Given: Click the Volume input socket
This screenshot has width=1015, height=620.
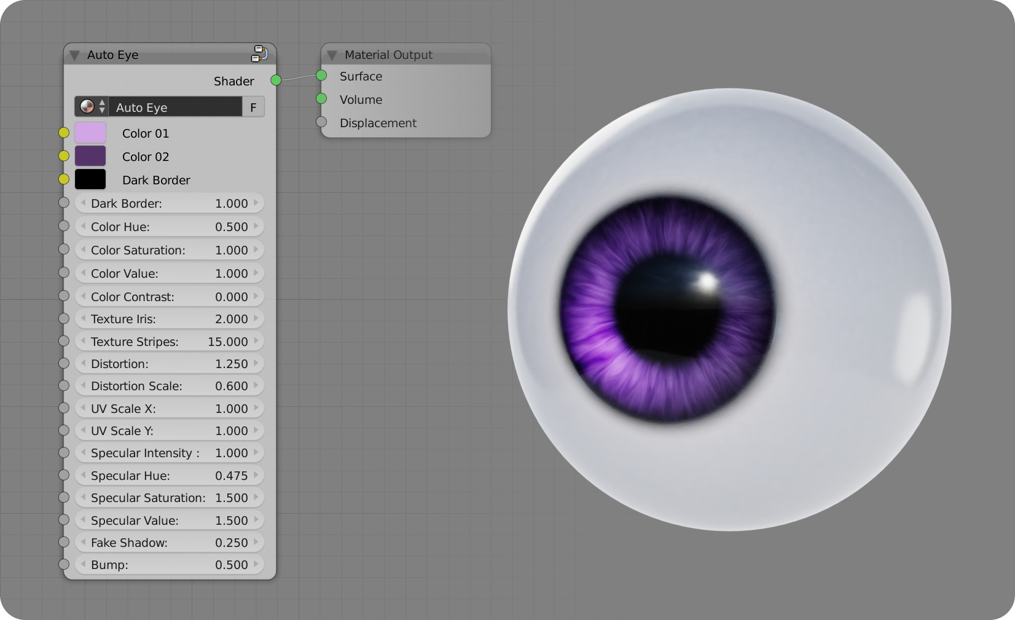Looking at the screenshot, I should [x=321, y=98].
